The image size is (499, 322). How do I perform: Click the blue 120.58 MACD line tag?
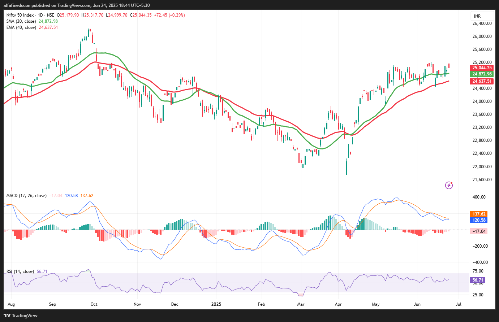click(479, 220)
